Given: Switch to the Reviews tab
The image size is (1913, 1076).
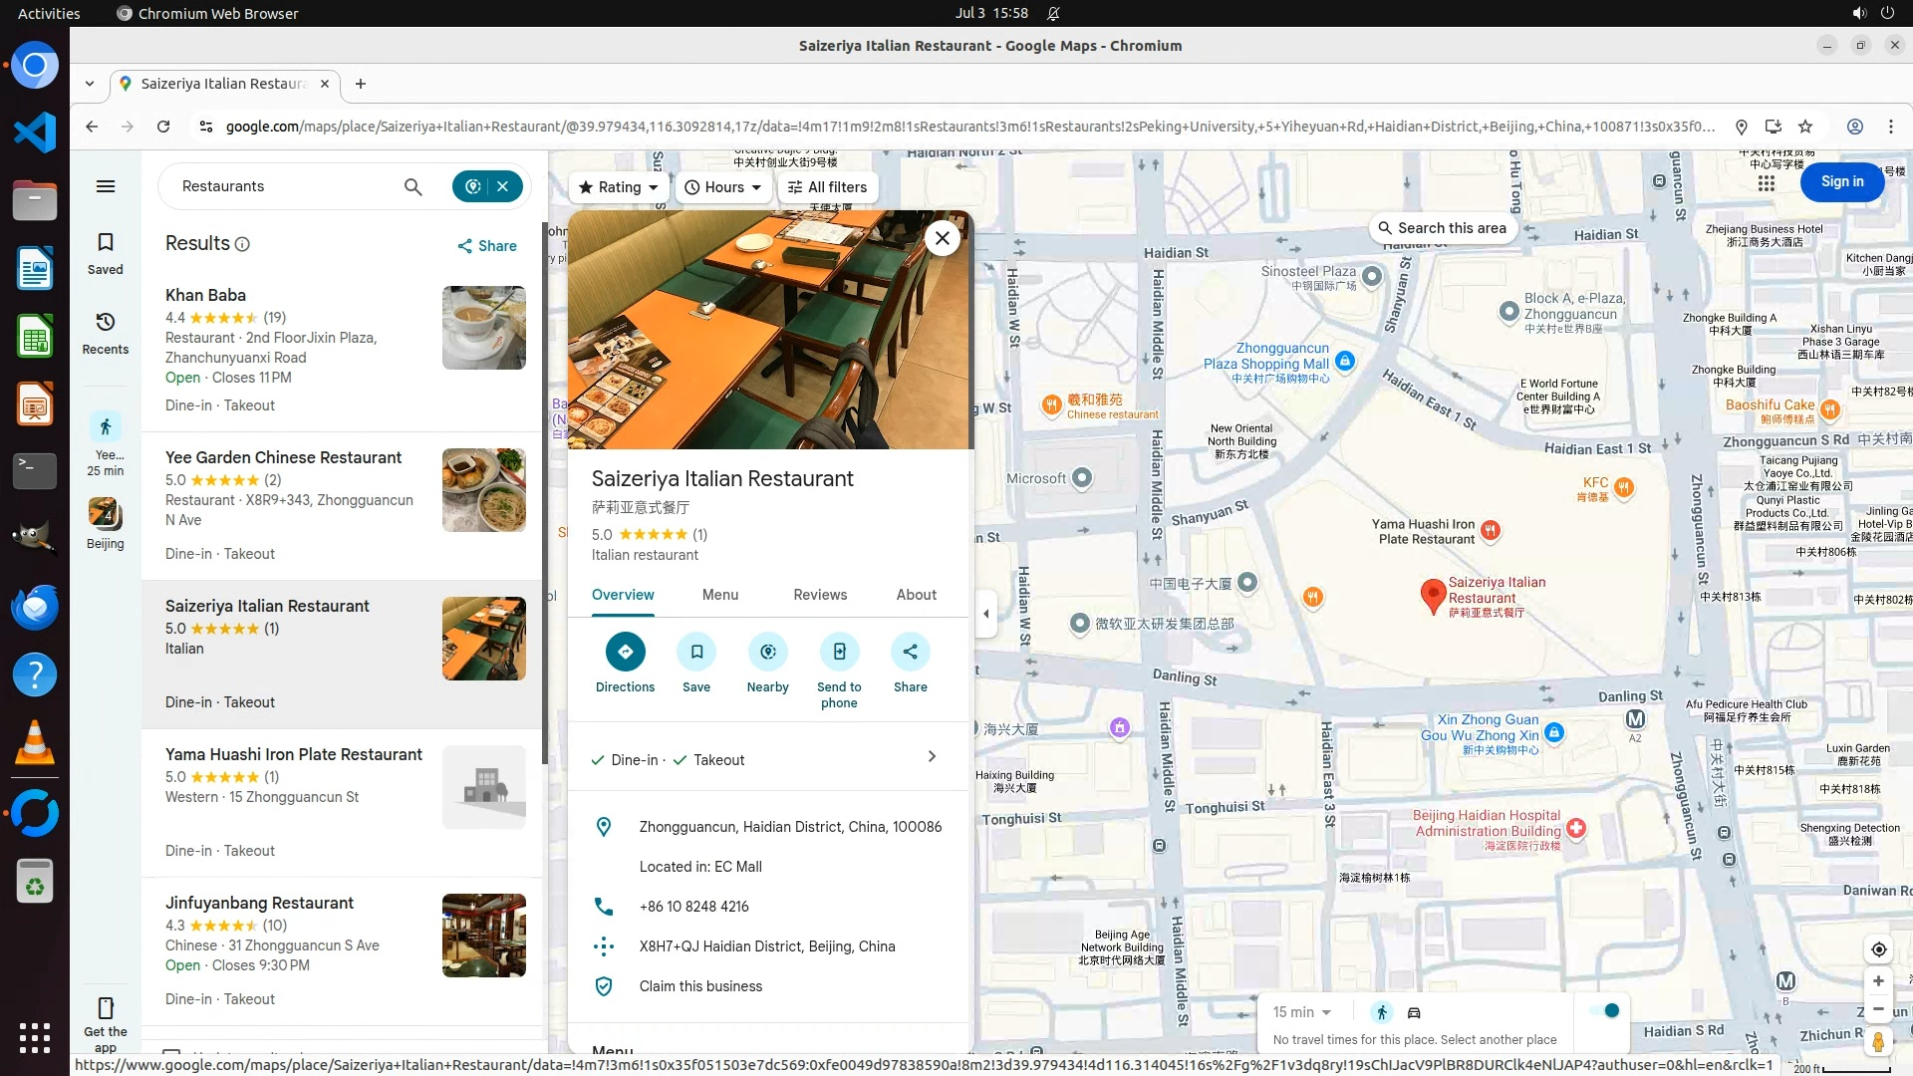Looking at the screenshot, I should point(819,595).
